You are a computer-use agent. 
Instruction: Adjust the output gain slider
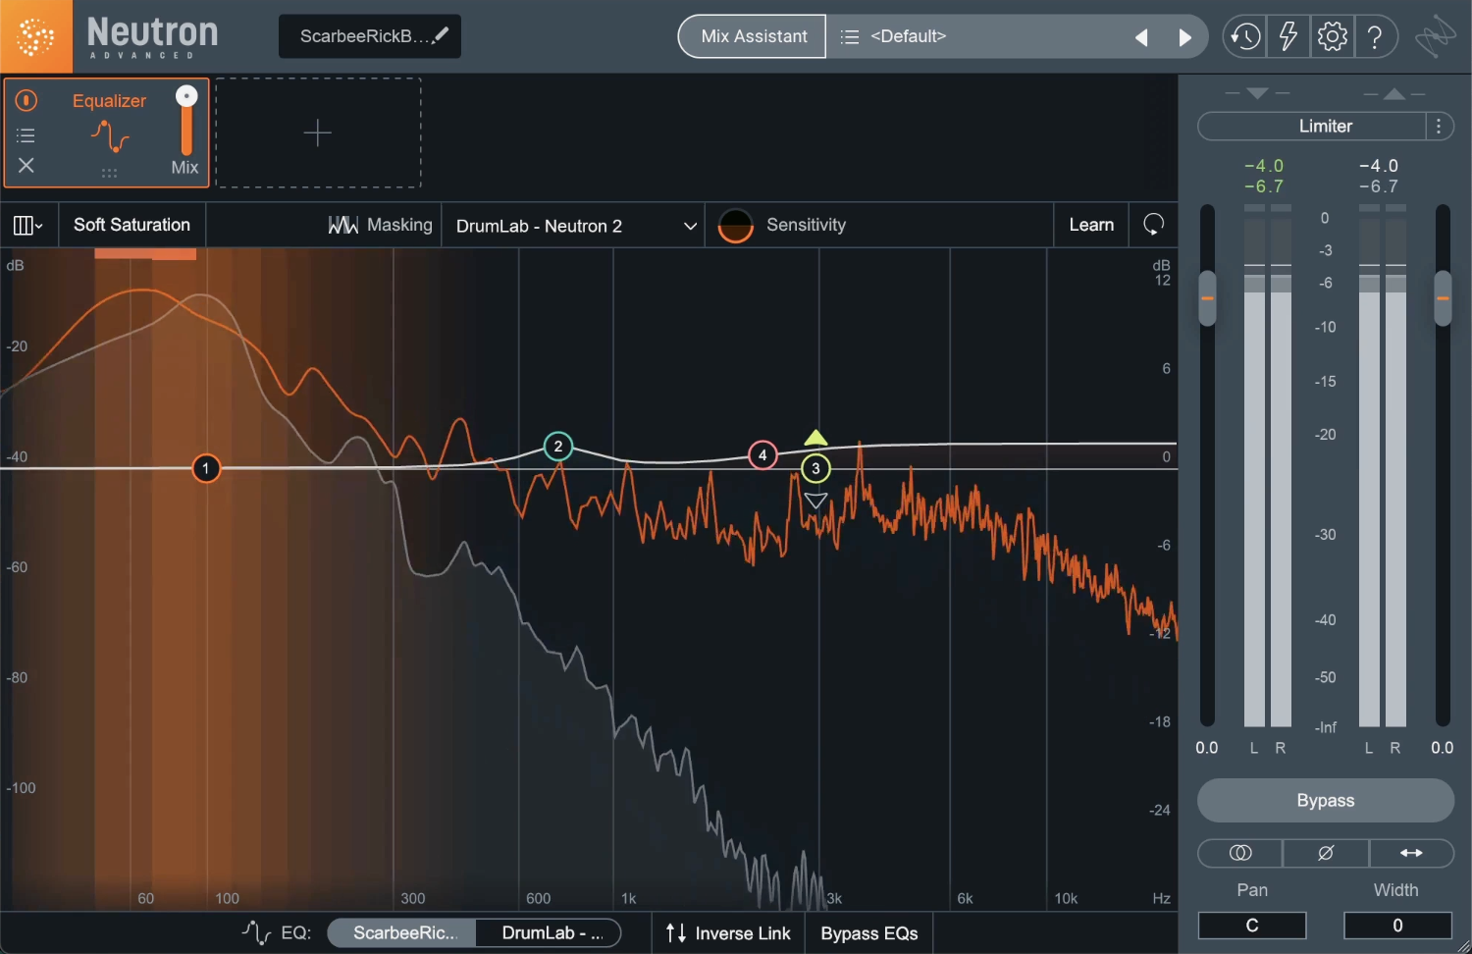tap(1443, 298)
